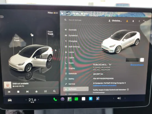Tap the 3:25 pm clock
The width and height of the screenshot is (152, 114).
75,13
